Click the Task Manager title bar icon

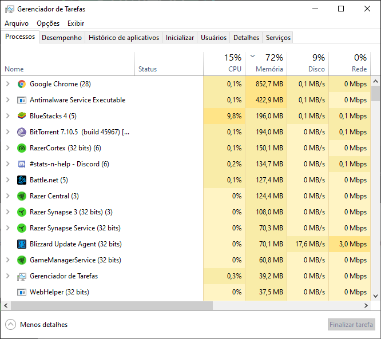coord(10,9)
